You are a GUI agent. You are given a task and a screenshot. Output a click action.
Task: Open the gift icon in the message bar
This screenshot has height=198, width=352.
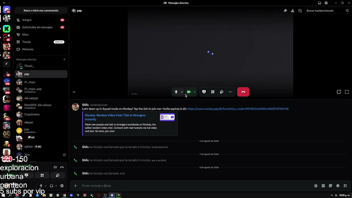[316, 186]
